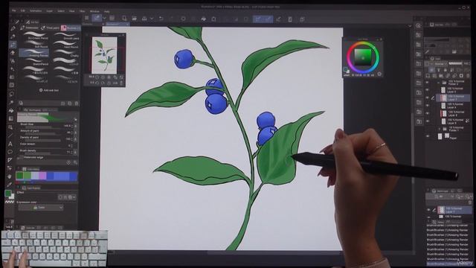Select the Pencil tool in left toolbar

(x=13, y=36)
